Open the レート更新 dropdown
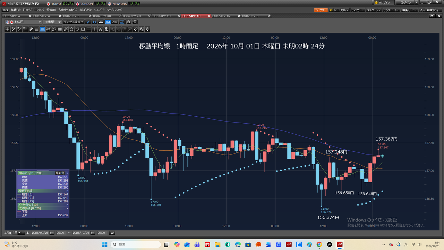The image size is (444, 250). pos(339,10)
